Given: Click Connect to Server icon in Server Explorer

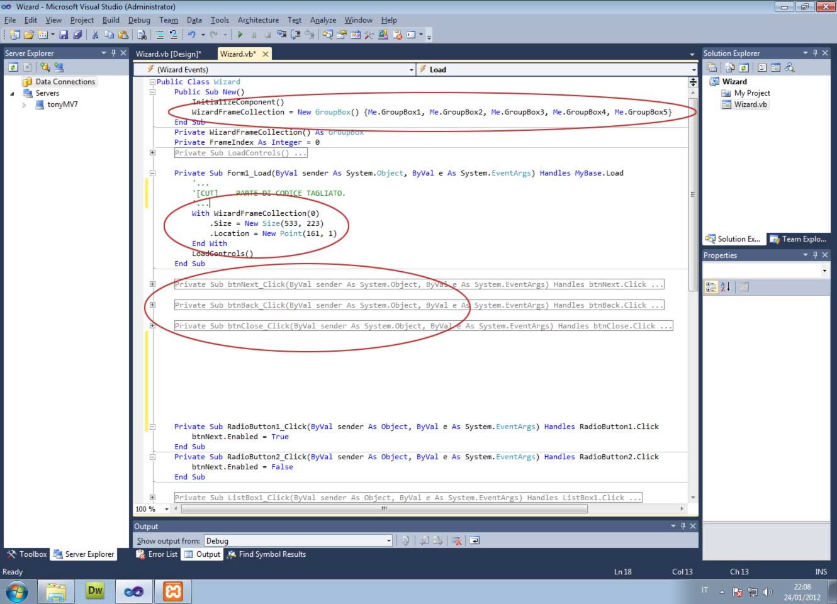Looking at the screenshot, I should click(x=59, y=67).
